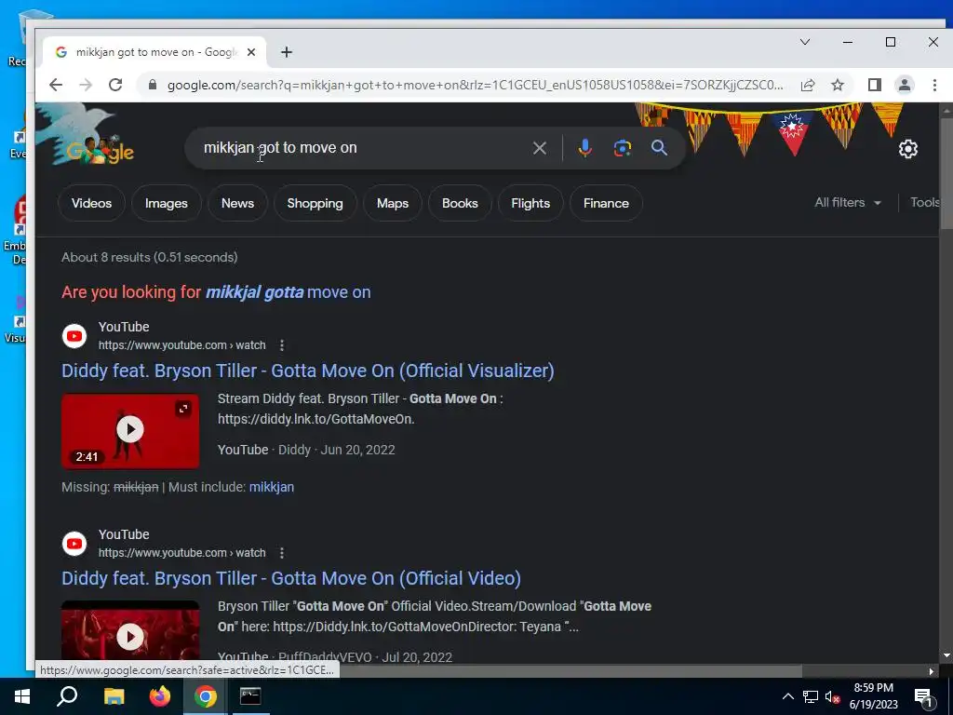Image resolution: width=953 pixels, height=715 pixels.
Task: Switch to Flights results
Action: 530,203
